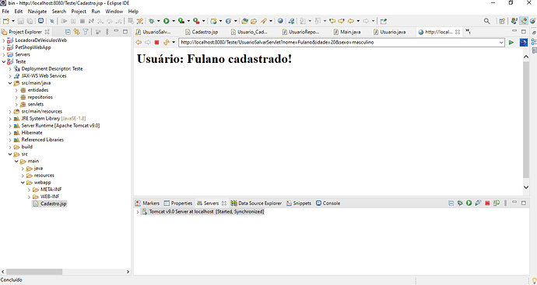Click the filter funnel icon in Project Explorer
Screen dimensions: 537x285
[86, 32]
